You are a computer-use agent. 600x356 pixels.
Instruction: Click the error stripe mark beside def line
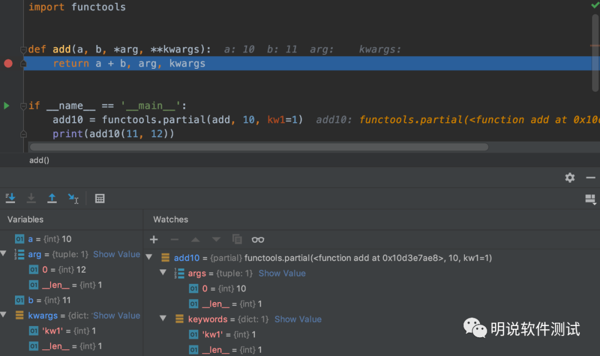594,46
